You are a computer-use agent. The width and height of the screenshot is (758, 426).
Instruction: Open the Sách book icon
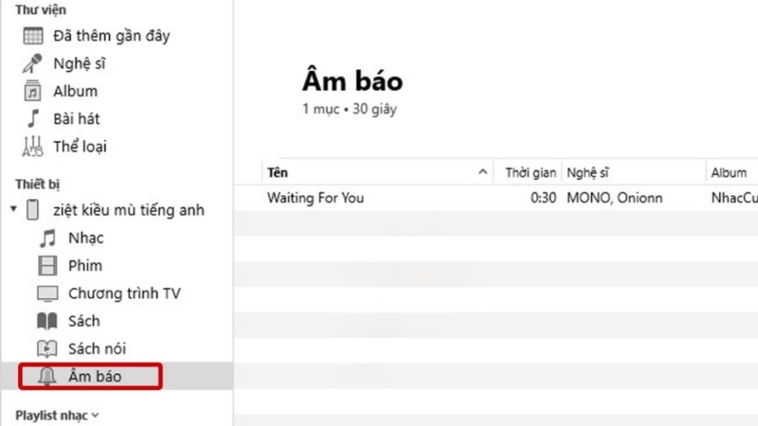tap(46, 321)
